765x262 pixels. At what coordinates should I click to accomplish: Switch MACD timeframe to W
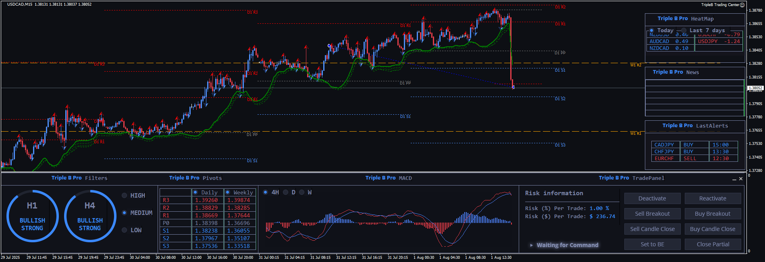302,192
